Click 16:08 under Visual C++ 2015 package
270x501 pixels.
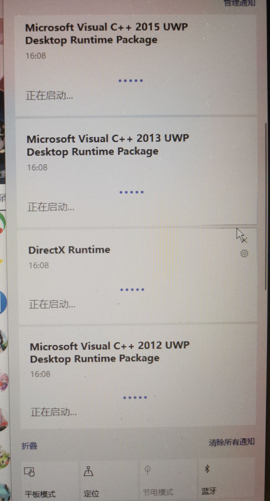tap(36, 56)
